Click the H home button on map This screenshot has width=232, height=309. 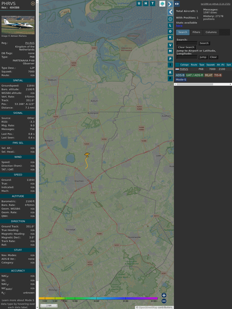click(146, 3)
